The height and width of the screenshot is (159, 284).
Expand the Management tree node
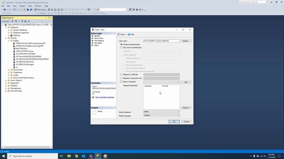(6, 88)
